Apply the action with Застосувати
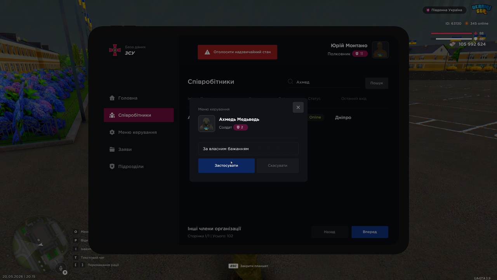Viewport: 497px width, 280px height. pyautogui.click(x=226, y=166)
